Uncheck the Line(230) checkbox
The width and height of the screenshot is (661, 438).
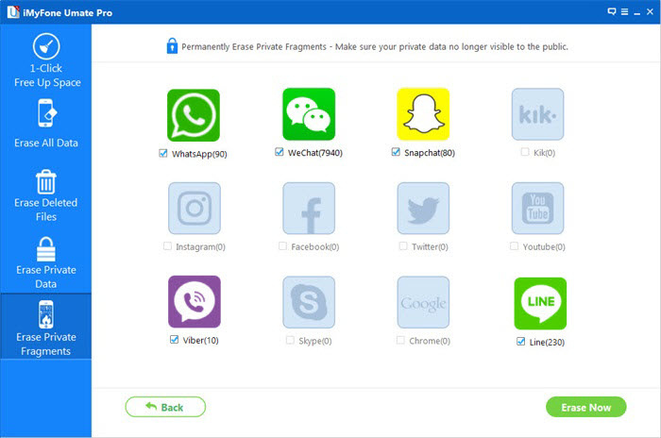pyautogui.click(x=520, y=342)
